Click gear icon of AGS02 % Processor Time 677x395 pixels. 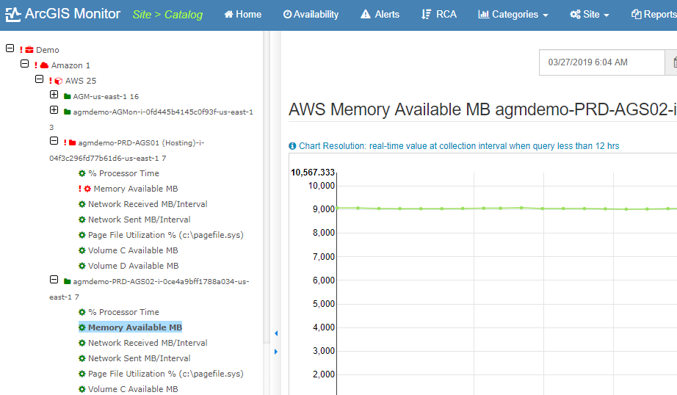point(82,312)
